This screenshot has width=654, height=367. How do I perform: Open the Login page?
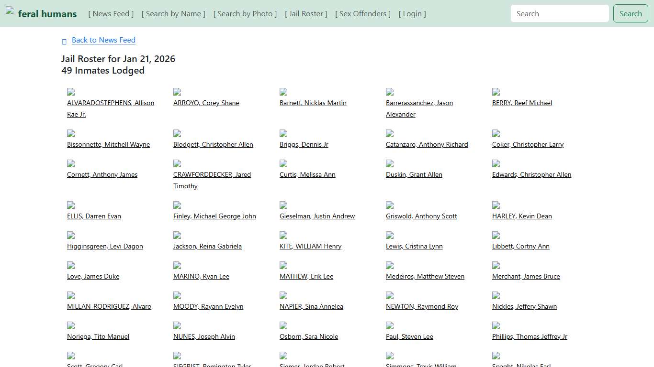pos(412,14)
